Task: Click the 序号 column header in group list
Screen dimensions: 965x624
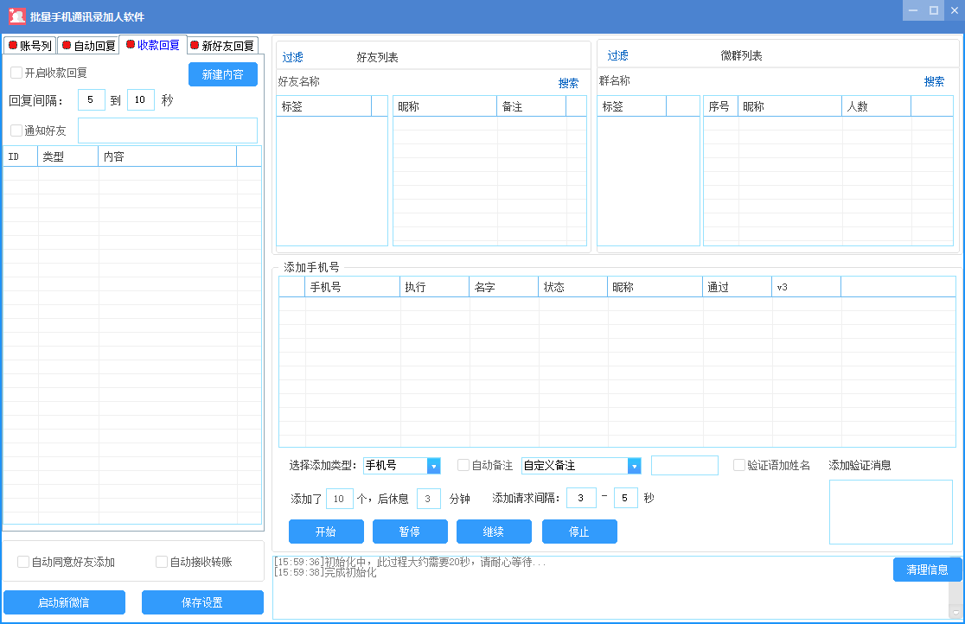Action: click(720, 106)
